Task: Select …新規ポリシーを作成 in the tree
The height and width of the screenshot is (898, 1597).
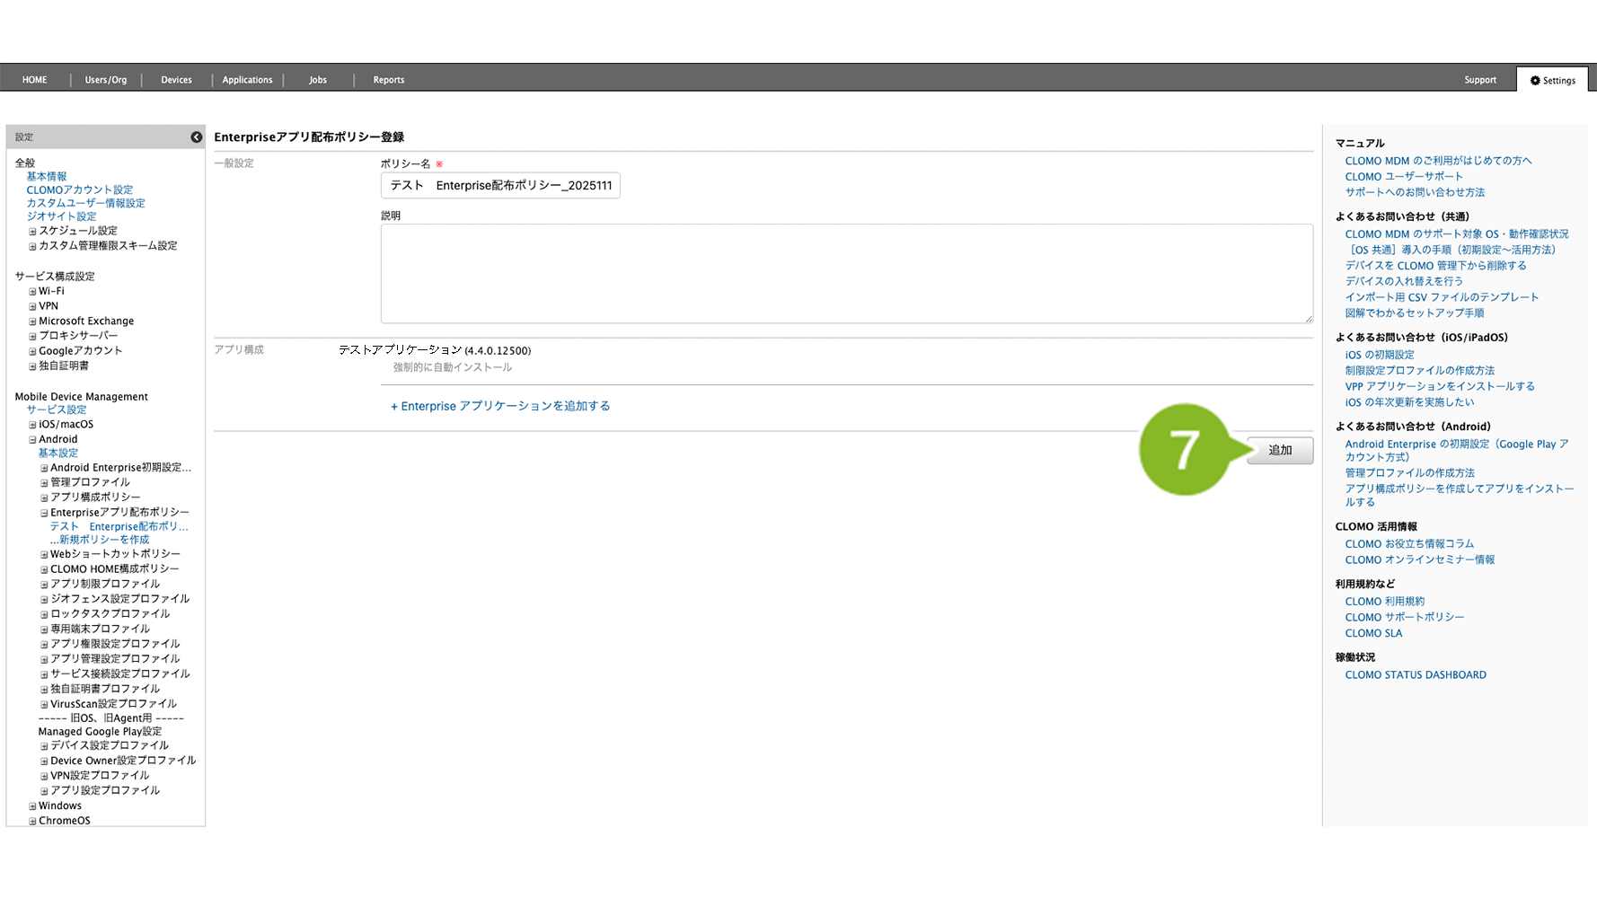Action: (x=100, y=540)
